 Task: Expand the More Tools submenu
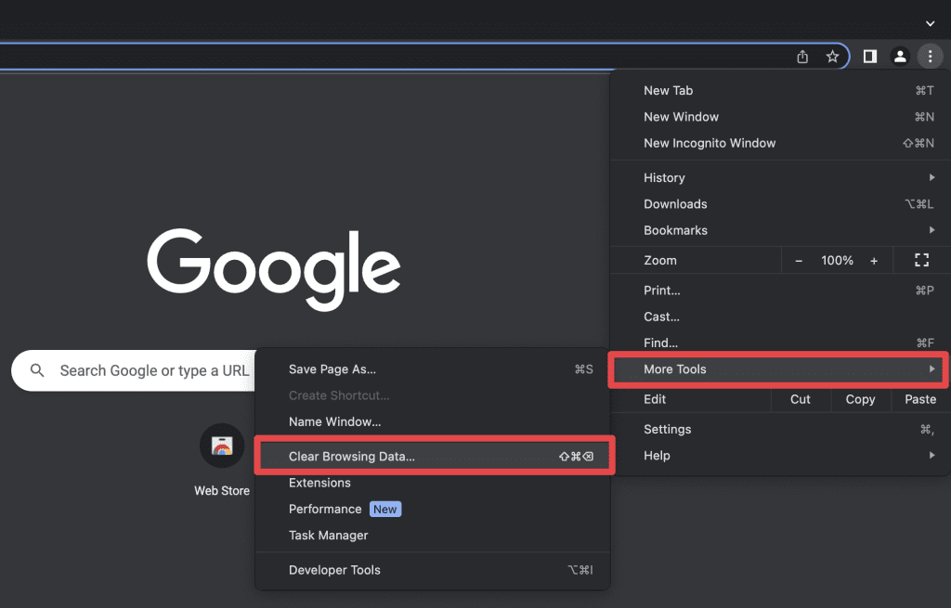[x=780, y=369]
